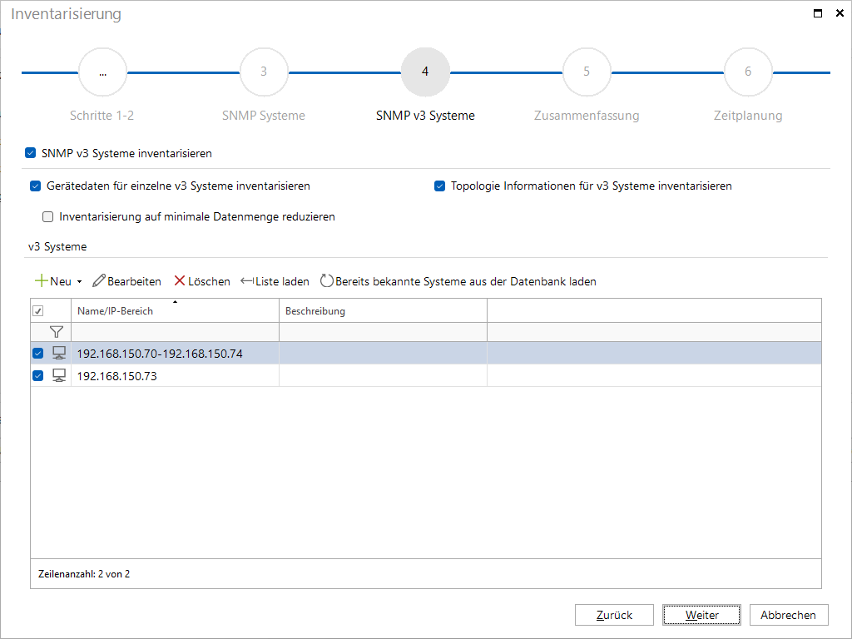Click the Bearbeiten pencil button
Screen dimensions: 852x639
pos(126,281)
